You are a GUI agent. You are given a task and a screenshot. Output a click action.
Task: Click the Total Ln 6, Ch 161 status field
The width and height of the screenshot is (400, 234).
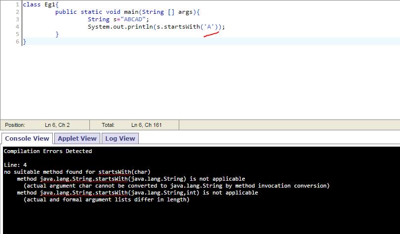tap(134, 125)
